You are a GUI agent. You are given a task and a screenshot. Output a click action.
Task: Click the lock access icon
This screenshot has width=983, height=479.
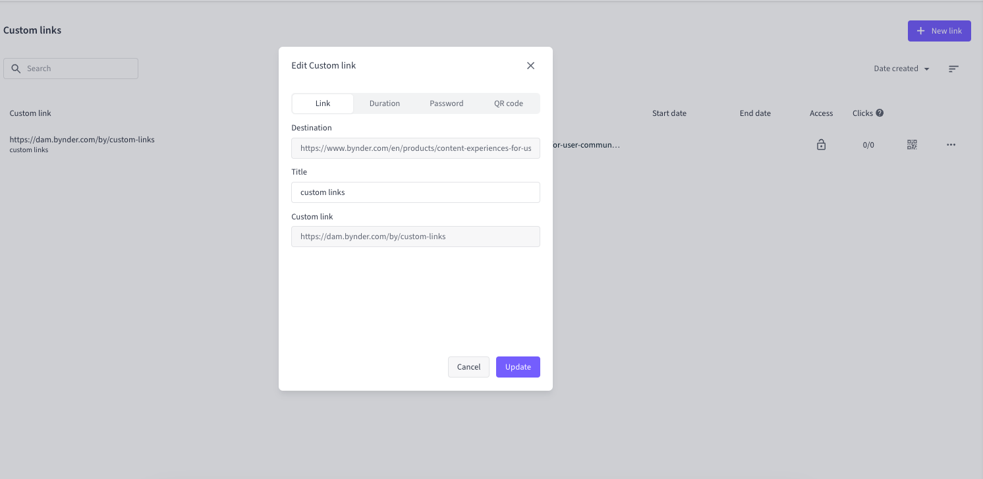[821, 145]
